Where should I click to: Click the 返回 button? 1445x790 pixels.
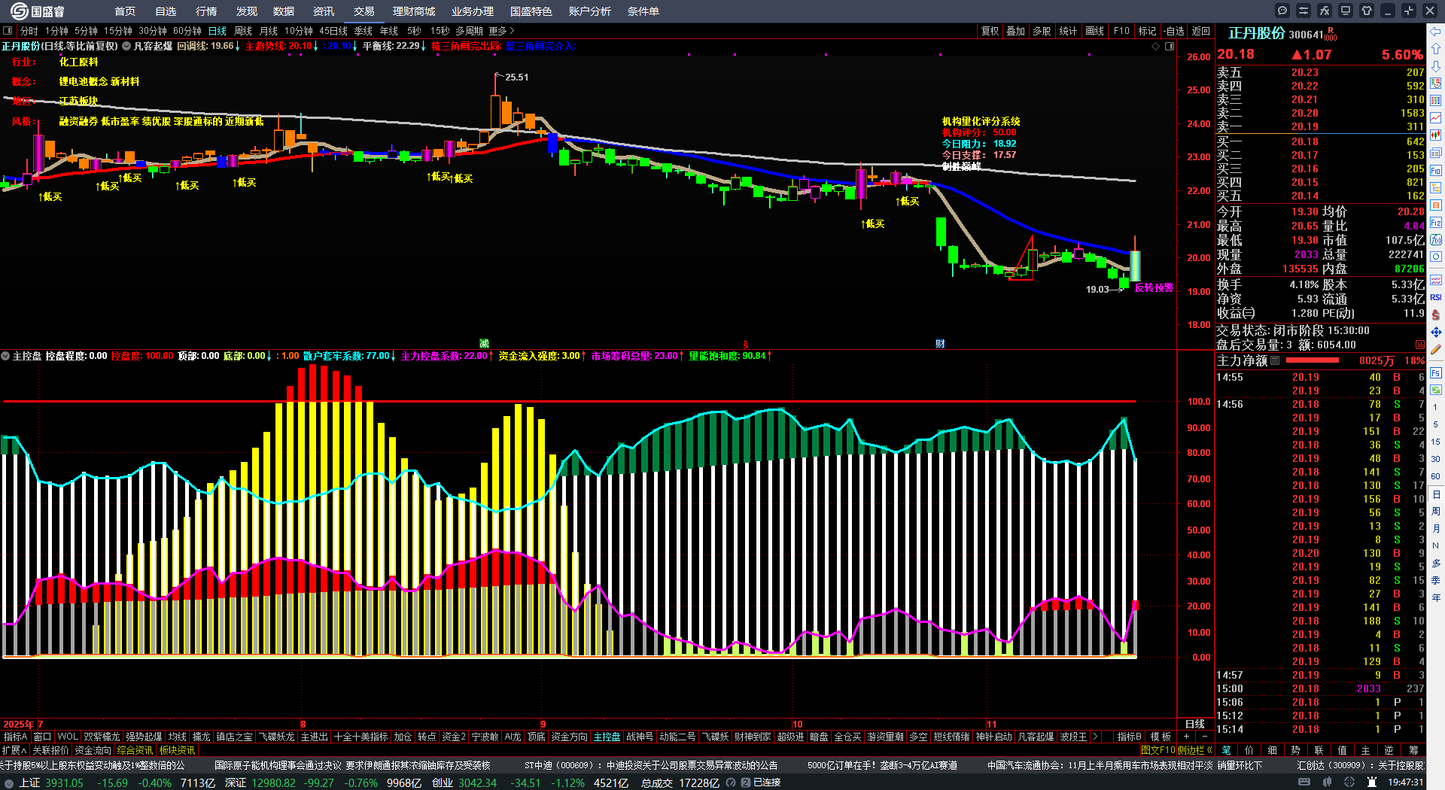point(1201,31)
